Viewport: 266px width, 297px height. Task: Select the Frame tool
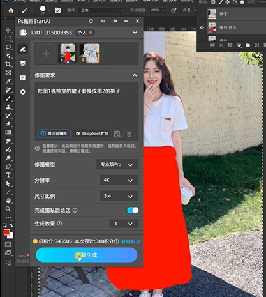(x=8, y=73)
